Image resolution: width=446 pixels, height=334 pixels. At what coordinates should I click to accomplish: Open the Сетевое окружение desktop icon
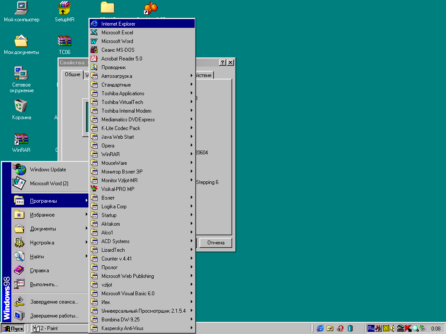(21, 73)
